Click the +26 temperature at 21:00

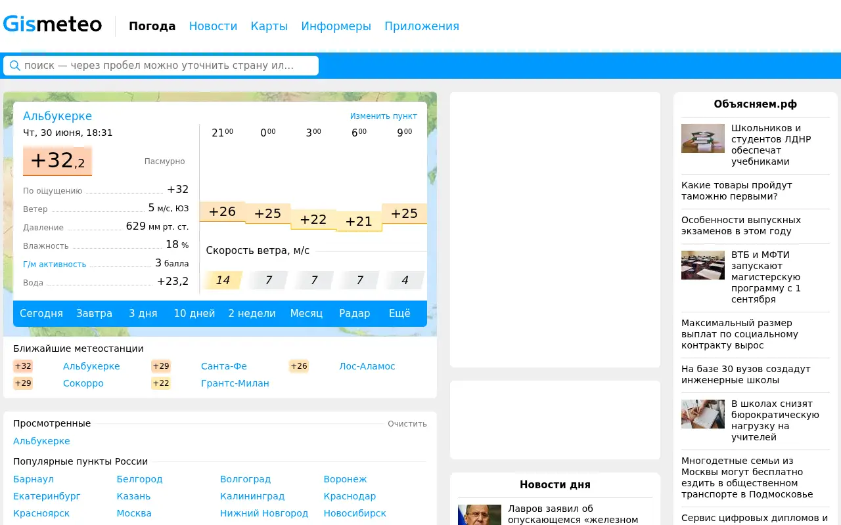click(x=222, y=211)
